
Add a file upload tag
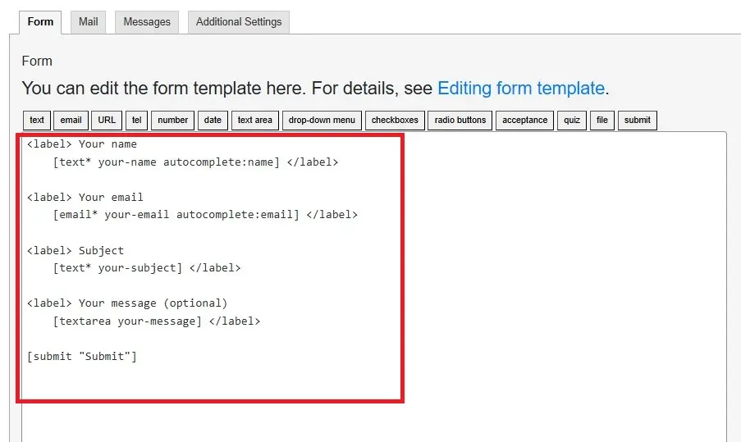[602, 121]
